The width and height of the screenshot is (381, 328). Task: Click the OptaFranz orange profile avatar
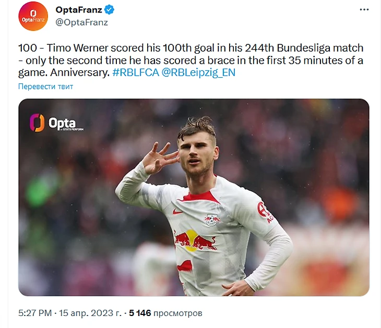point(33,16)
